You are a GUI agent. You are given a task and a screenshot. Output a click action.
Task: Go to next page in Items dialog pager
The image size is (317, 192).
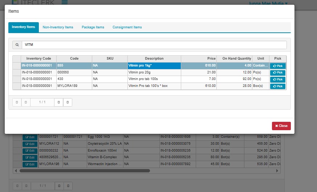click(59, 103)
